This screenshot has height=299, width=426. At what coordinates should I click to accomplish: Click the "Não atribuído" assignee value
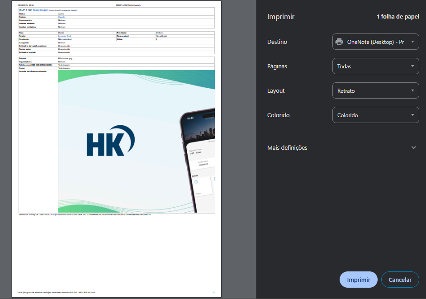pyautogui.click(x=161, y=36)
